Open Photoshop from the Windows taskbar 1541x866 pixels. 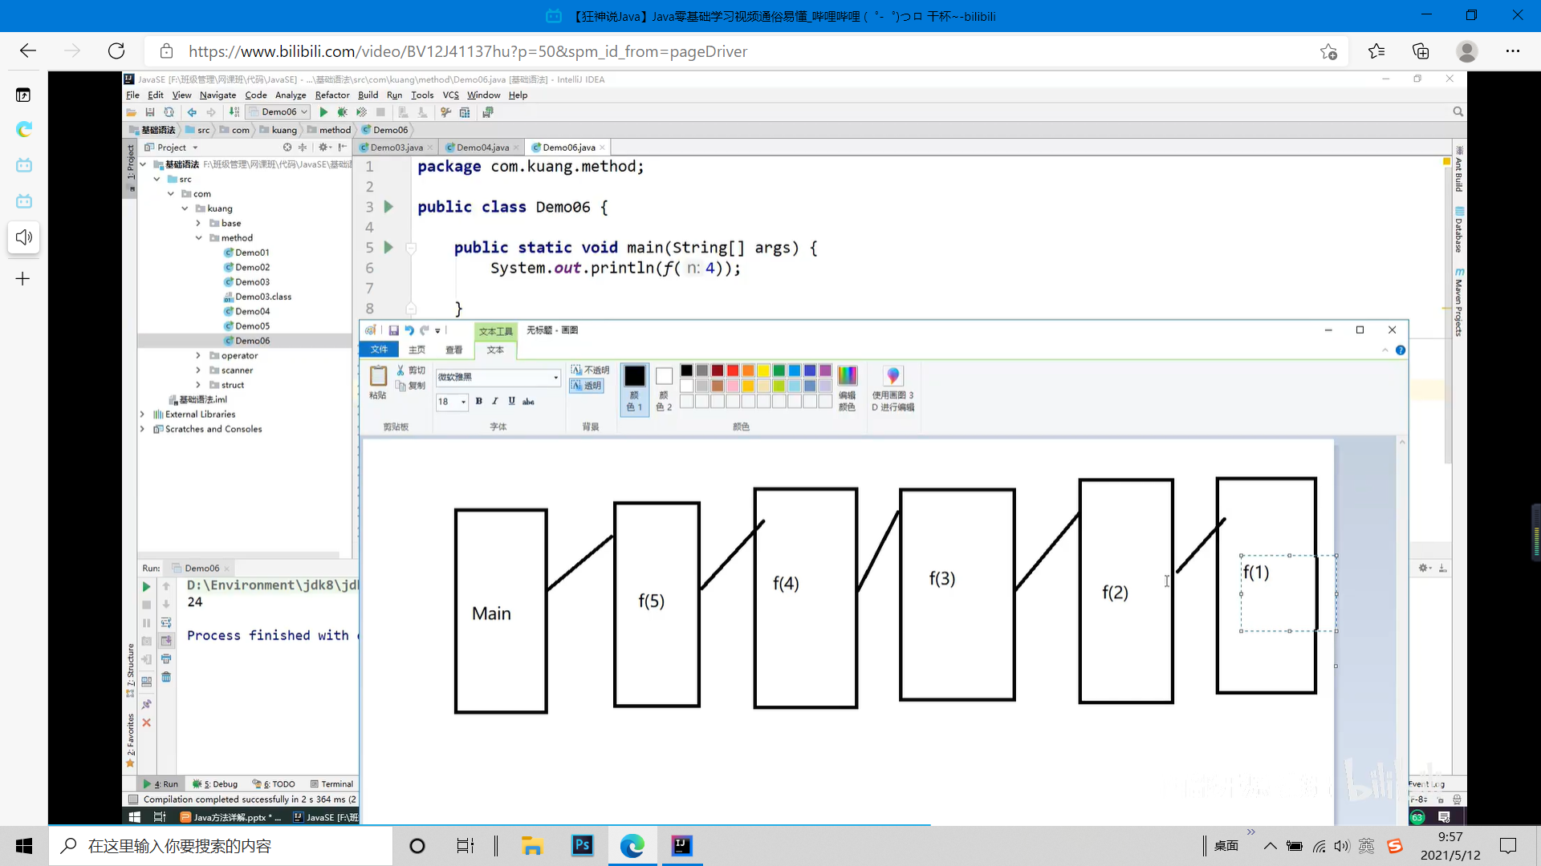(x=582, y=845)
